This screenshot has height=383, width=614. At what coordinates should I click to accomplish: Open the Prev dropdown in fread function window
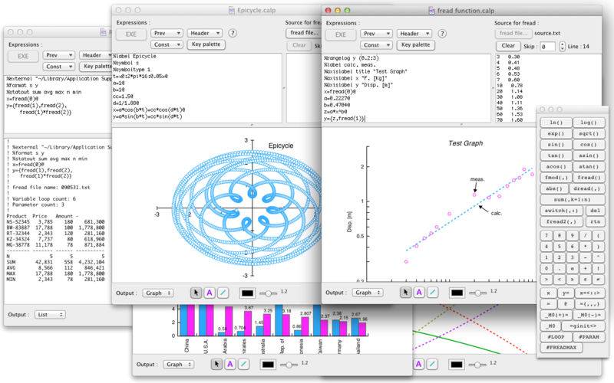click(x=376, y=34)
